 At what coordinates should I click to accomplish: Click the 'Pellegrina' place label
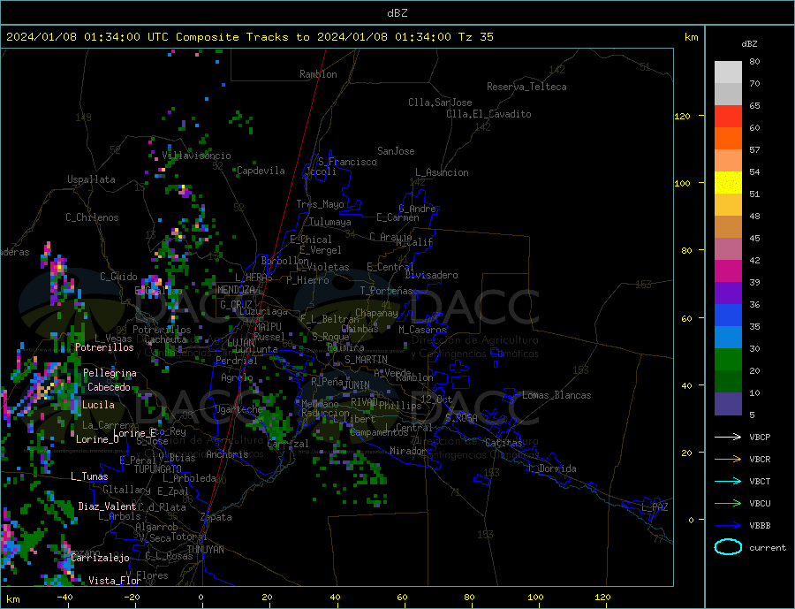coord(110,373)
